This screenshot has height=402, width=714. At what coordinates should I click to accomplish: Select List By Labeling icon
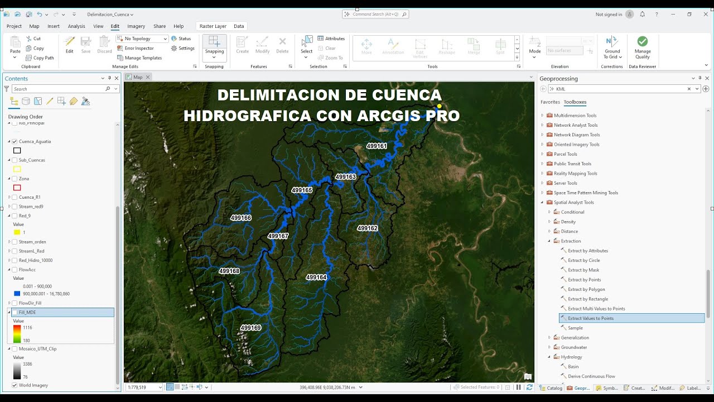[74, 101]
